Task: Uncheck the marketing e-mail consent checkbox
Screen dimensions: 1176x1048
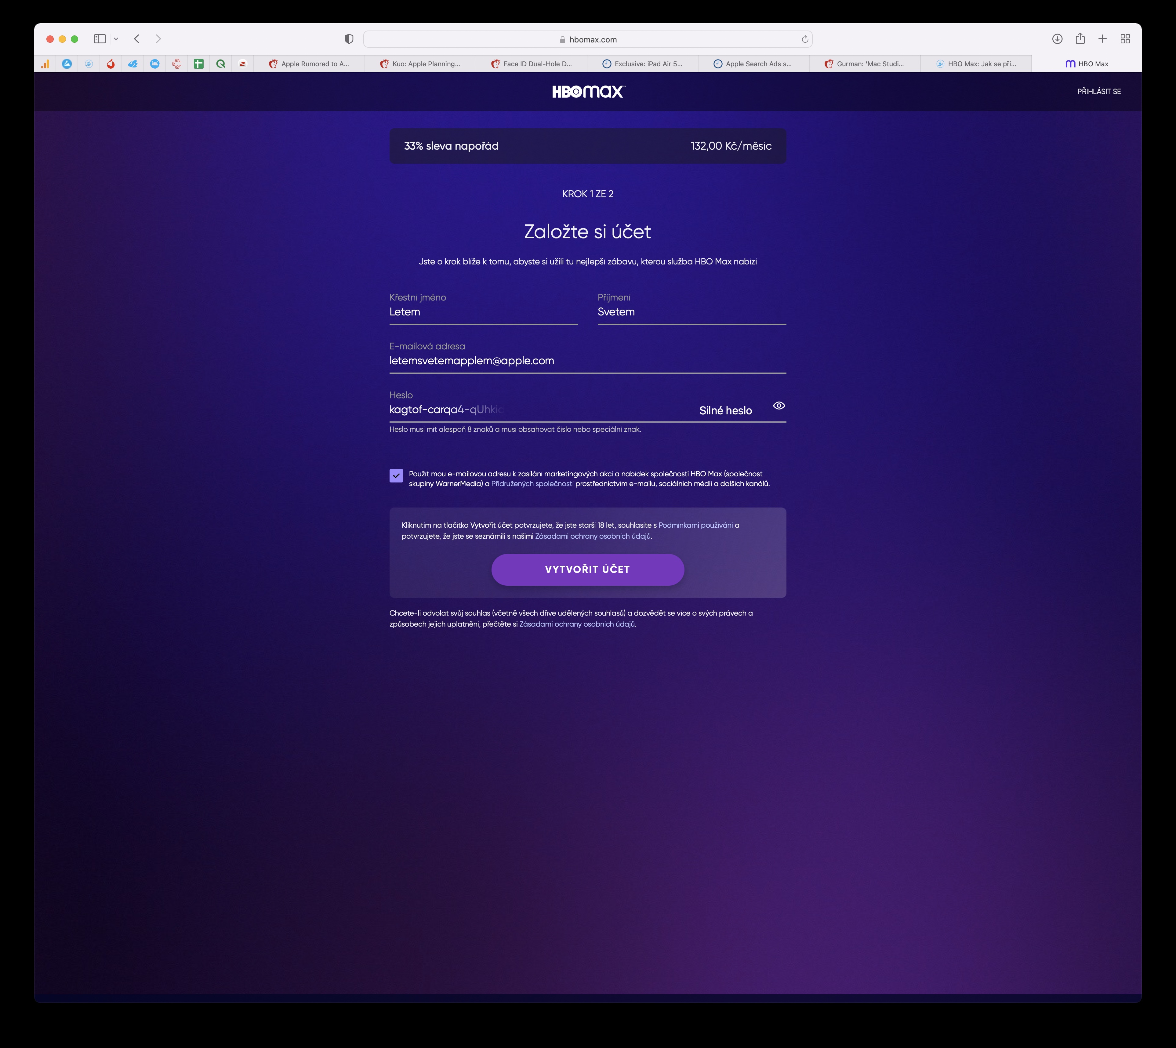Action: click(x=396, y=476)
